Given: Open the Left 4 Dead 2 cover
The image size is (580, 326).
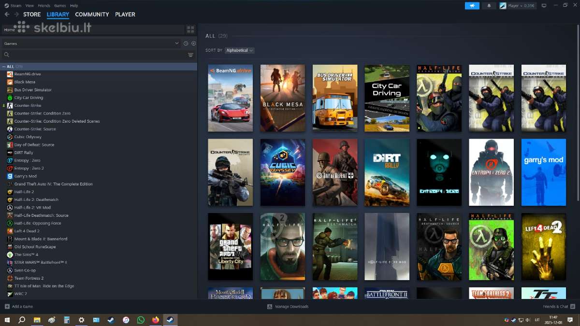Looking at the screenshot, I should click(x=544, y=247).
